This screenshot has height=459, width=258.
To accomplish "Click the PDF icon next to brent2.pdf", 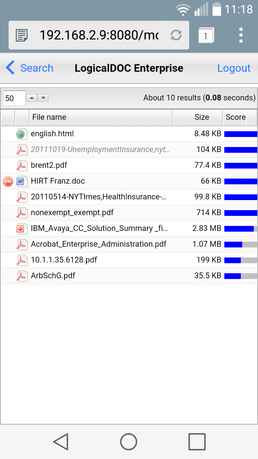I will pos(22,165).
